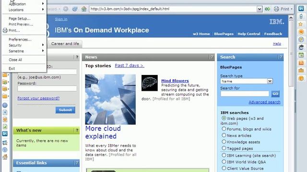Click the Feedback header link
The image size is (307, 172).
coord(273,34)
